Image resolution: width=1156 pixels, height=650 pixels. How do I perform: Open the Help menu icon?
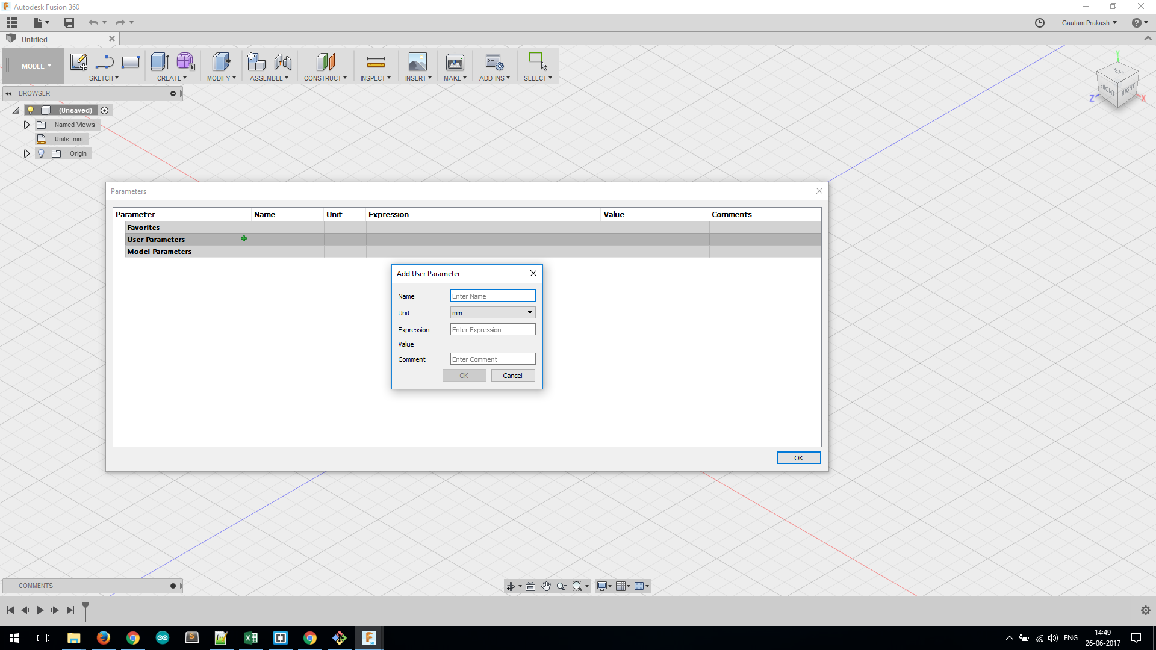[1139, 23]
